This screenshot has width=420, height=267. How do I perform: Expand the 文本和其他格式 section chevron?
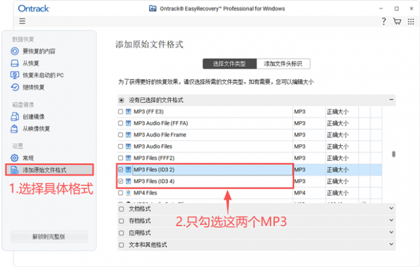(391, 244)
